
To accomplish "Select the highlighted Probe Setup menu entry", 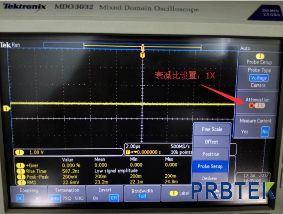I will (x=210, y=166).
